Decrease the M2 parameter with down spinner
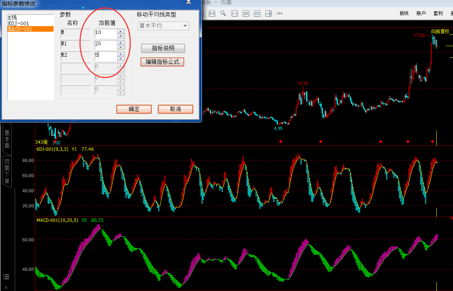 (x=121, y=59)
